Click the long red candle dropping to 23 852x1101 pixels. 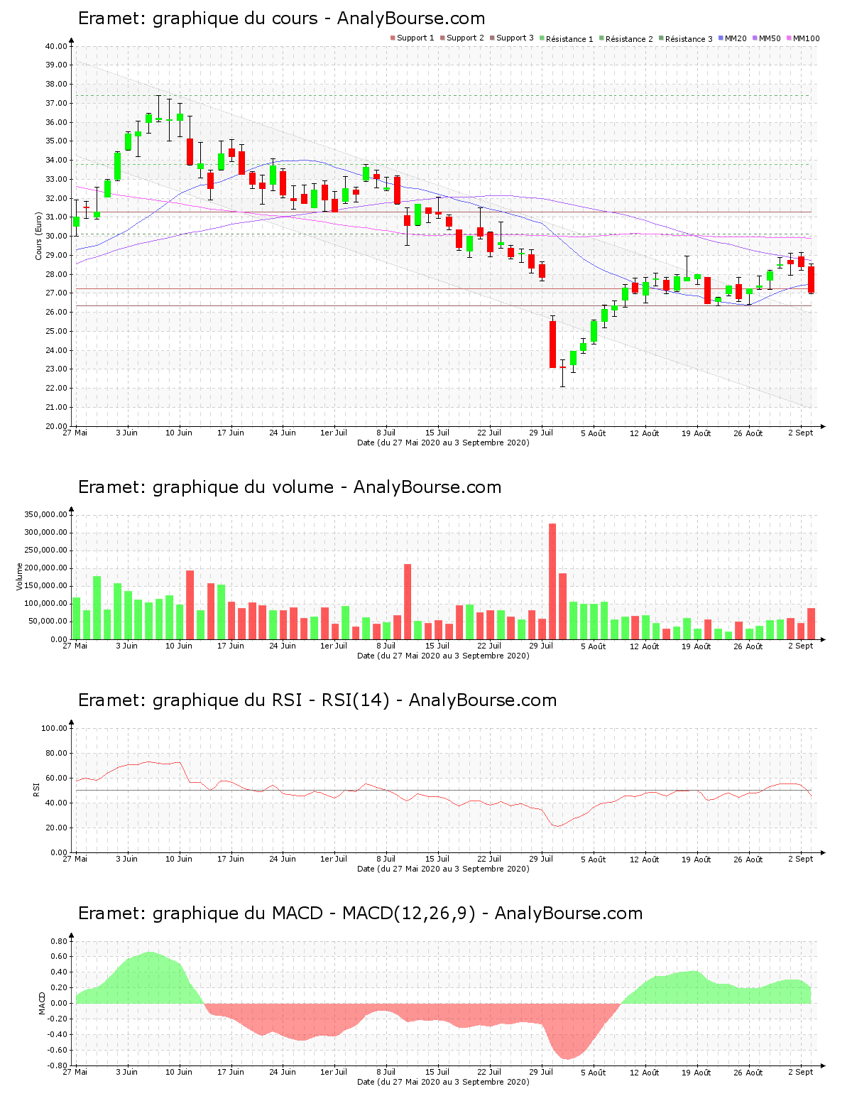pyautogui.click(x=552, y=345)
